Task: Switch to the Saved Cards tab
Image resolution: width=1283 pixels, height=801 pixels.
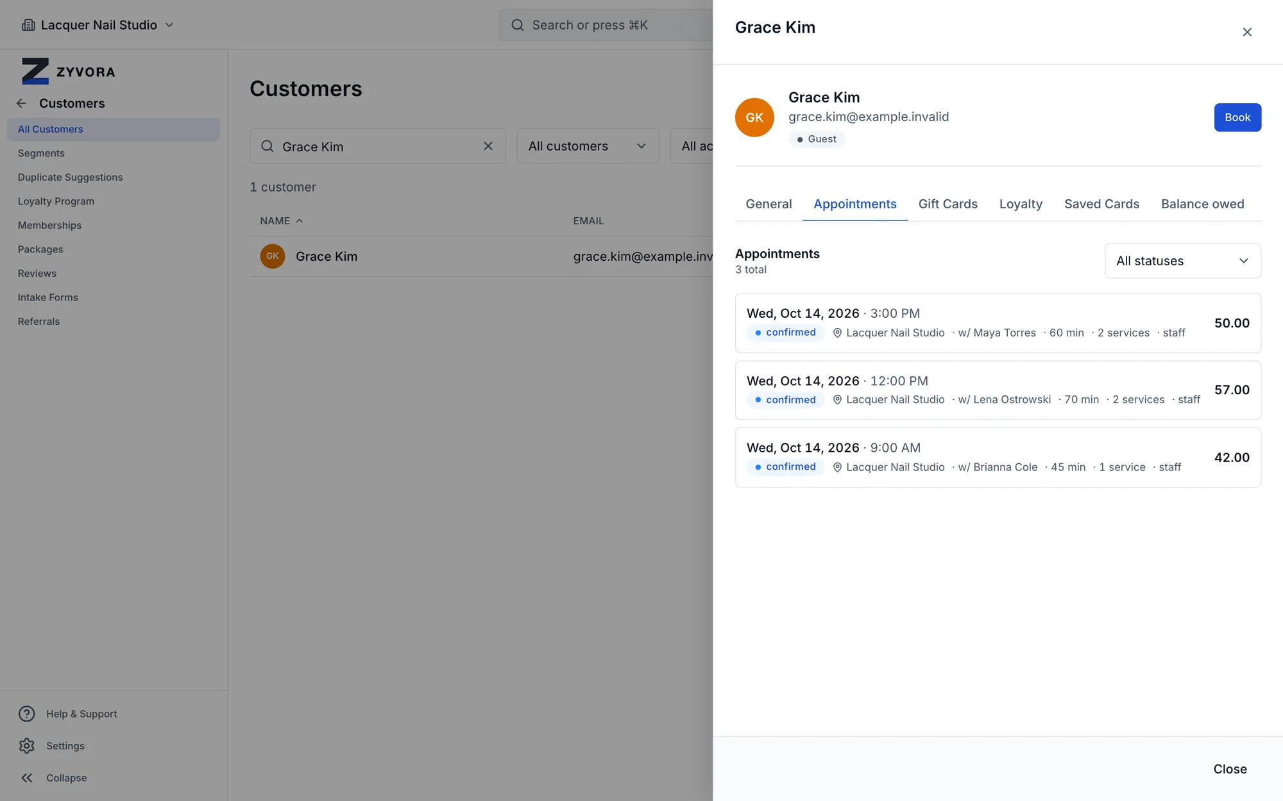Action: (x=1101, y=204)
